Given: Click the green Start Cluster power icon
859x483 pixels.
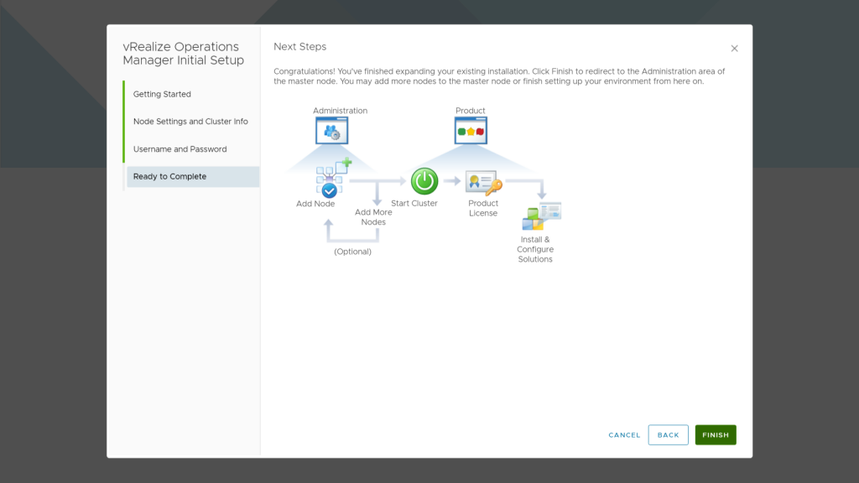Looking at the screenshot, I should pos(424,181).
